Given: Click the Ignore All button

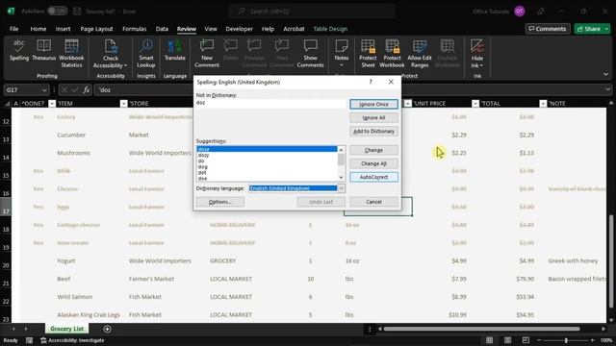Looking at the screenshot, I should coord(373,117).
